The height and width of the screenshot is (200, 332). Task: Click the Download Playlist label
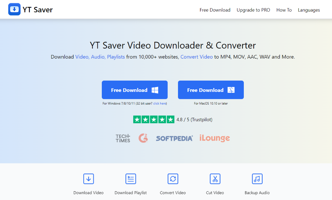coord(131,193)
